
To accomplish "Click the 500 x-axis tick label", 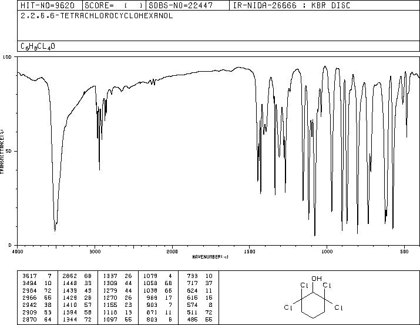I will pyautogui.click(x=404, y=252).
